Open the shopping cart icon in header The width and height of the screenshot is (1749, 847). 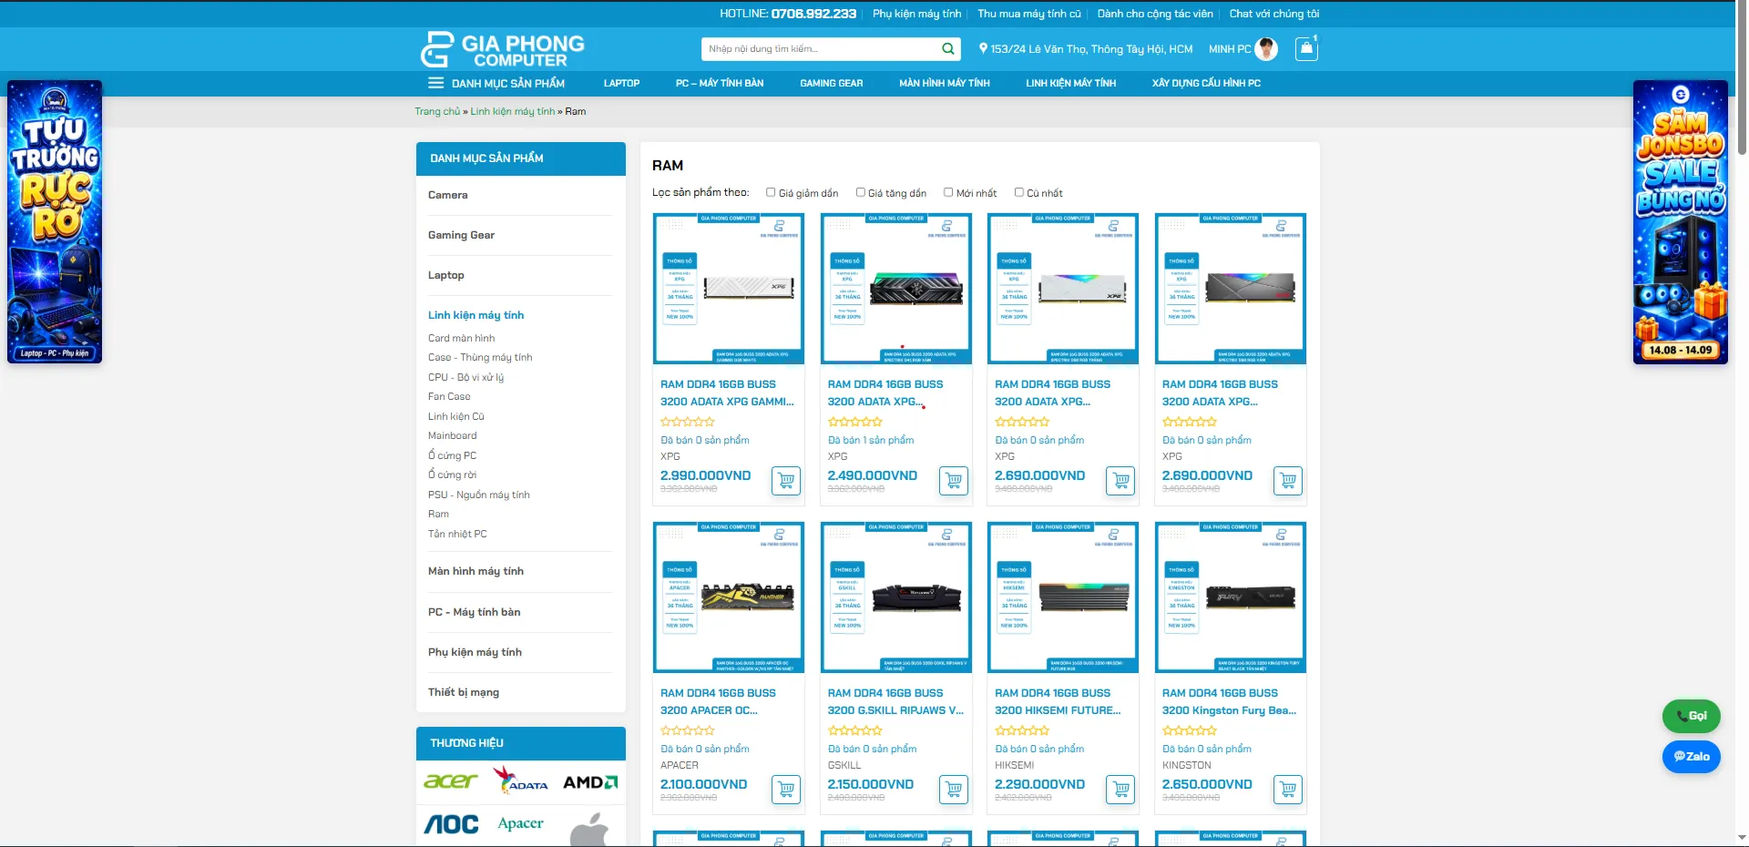[x=1306, y=49]
